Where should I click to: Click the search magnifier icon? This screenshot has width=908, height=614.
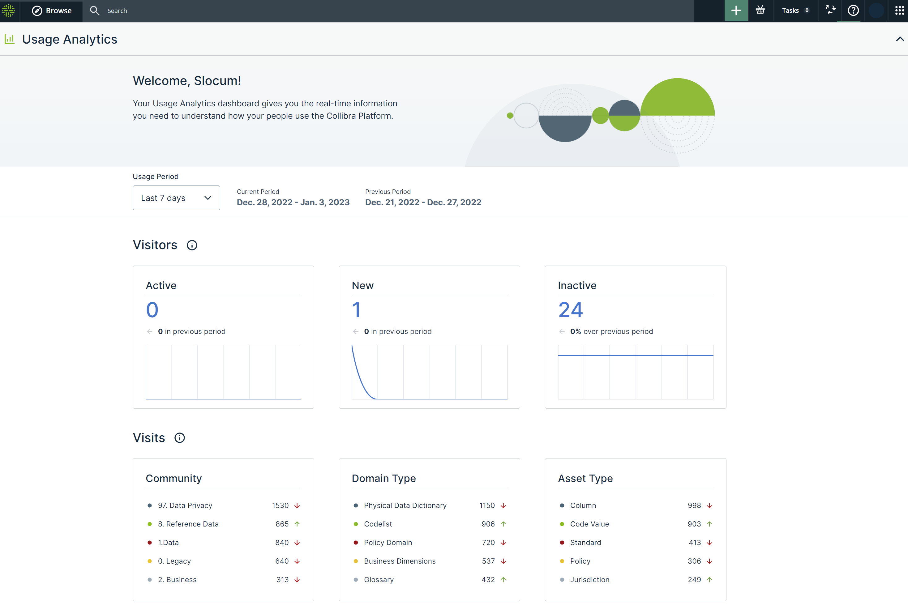tap(95, 11)
